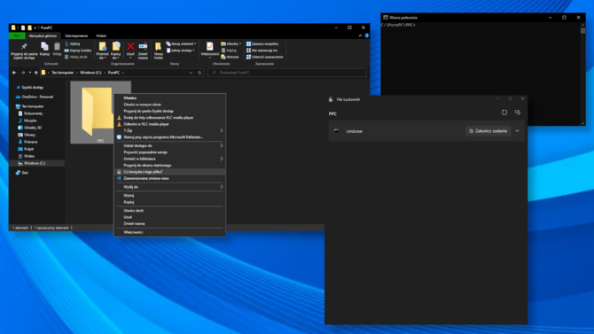
Task: Click the address bar refresh icon
Action: point(199,73)
